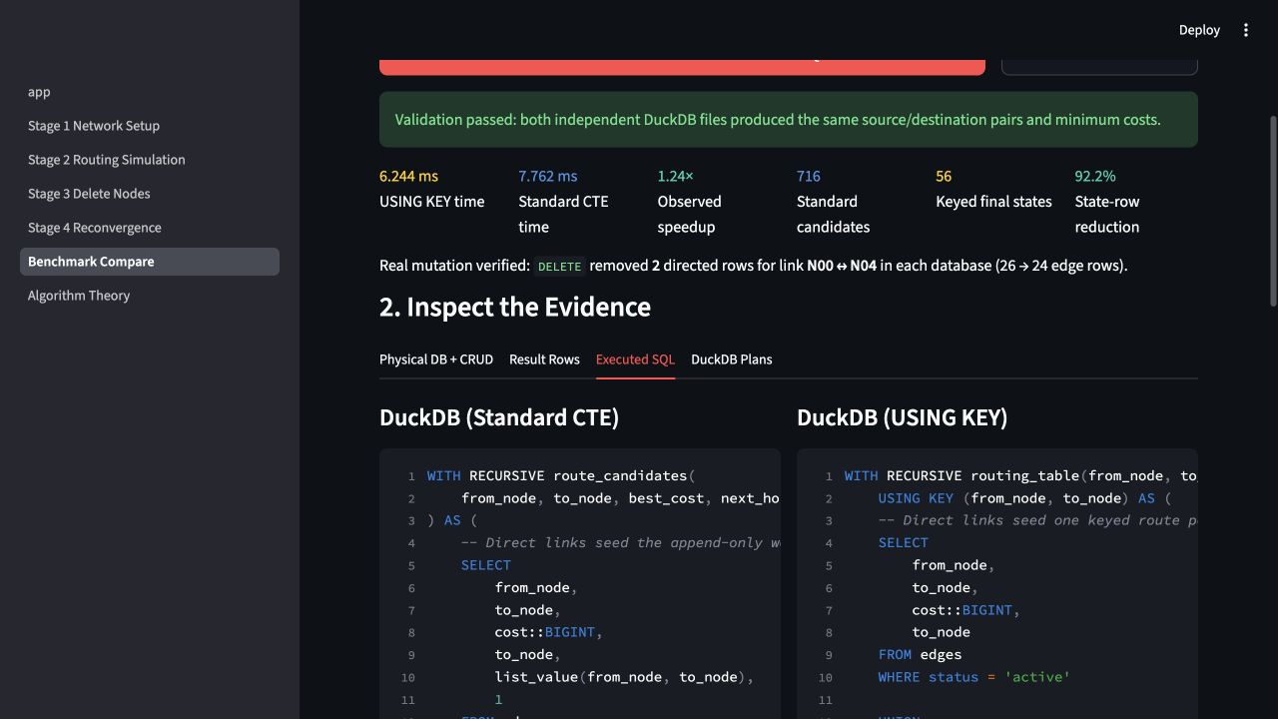The width and height of the screenshot is (1278, 719).
Task: Click the Keyed final states label
Action: coord(993,202)
